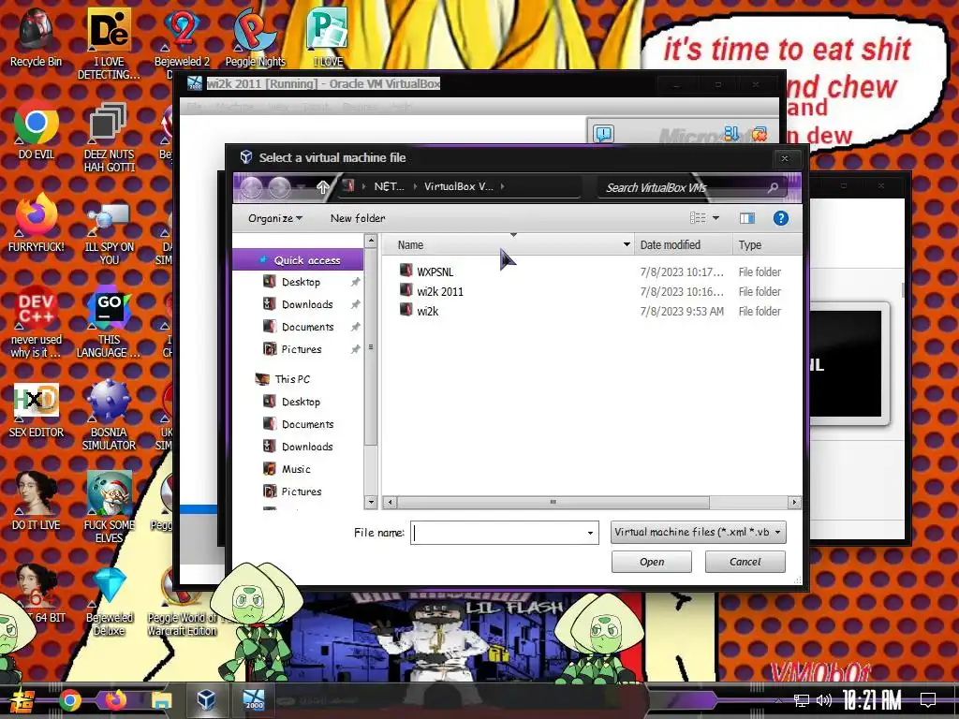Expand the view options dropdown arrow
Screen dimensions: 959x719
[716, 217]
